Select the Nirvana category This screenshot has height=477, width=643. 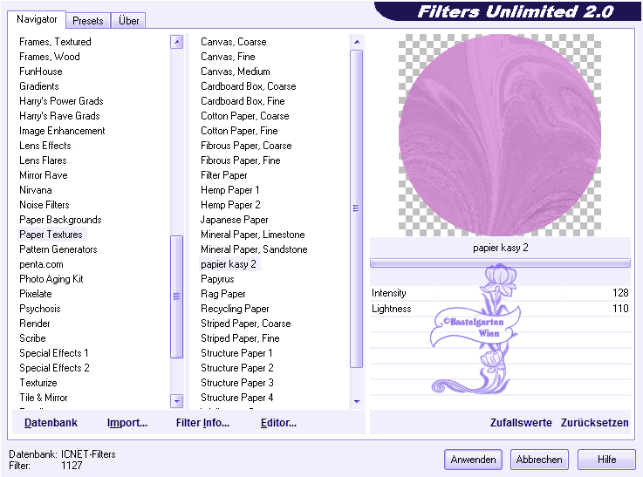pos(36,190)
